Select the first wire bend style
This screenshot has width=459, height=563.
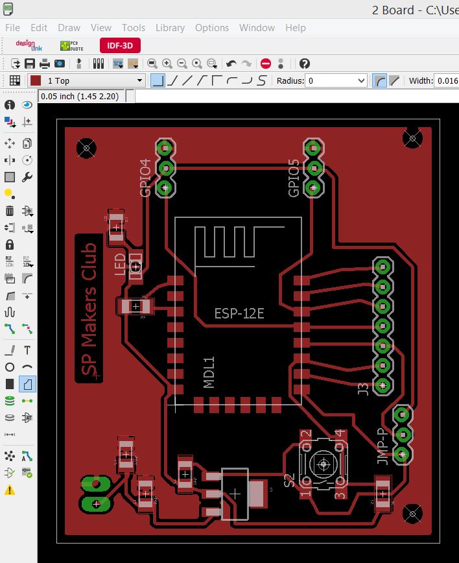158,80
